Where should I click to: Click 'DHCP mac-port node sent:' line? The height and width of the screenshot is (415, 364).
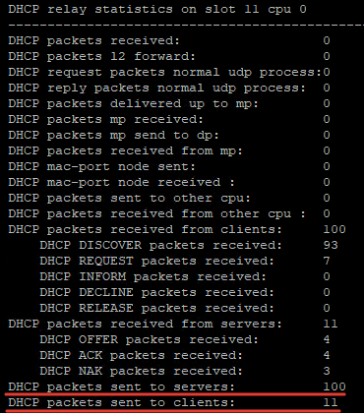pos(169,166)
